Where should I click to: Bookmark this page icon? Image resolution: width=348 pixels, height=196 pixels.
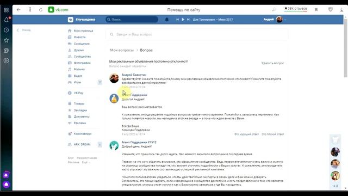316,10
